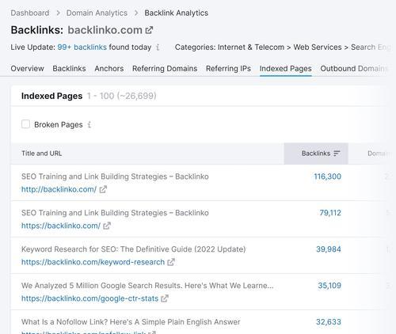Screen dimensions: 396x334
Task: Select the Indexed Pages tab
Action: 286,69
